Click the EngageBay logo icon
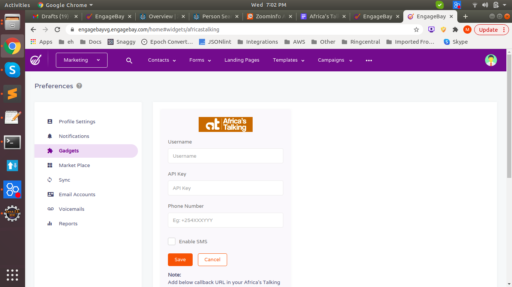 point(36,60)
